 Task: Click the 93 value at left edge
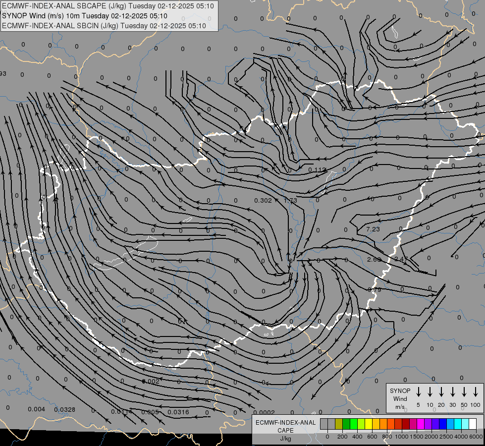pyautogui.click(x=3, y=74)
